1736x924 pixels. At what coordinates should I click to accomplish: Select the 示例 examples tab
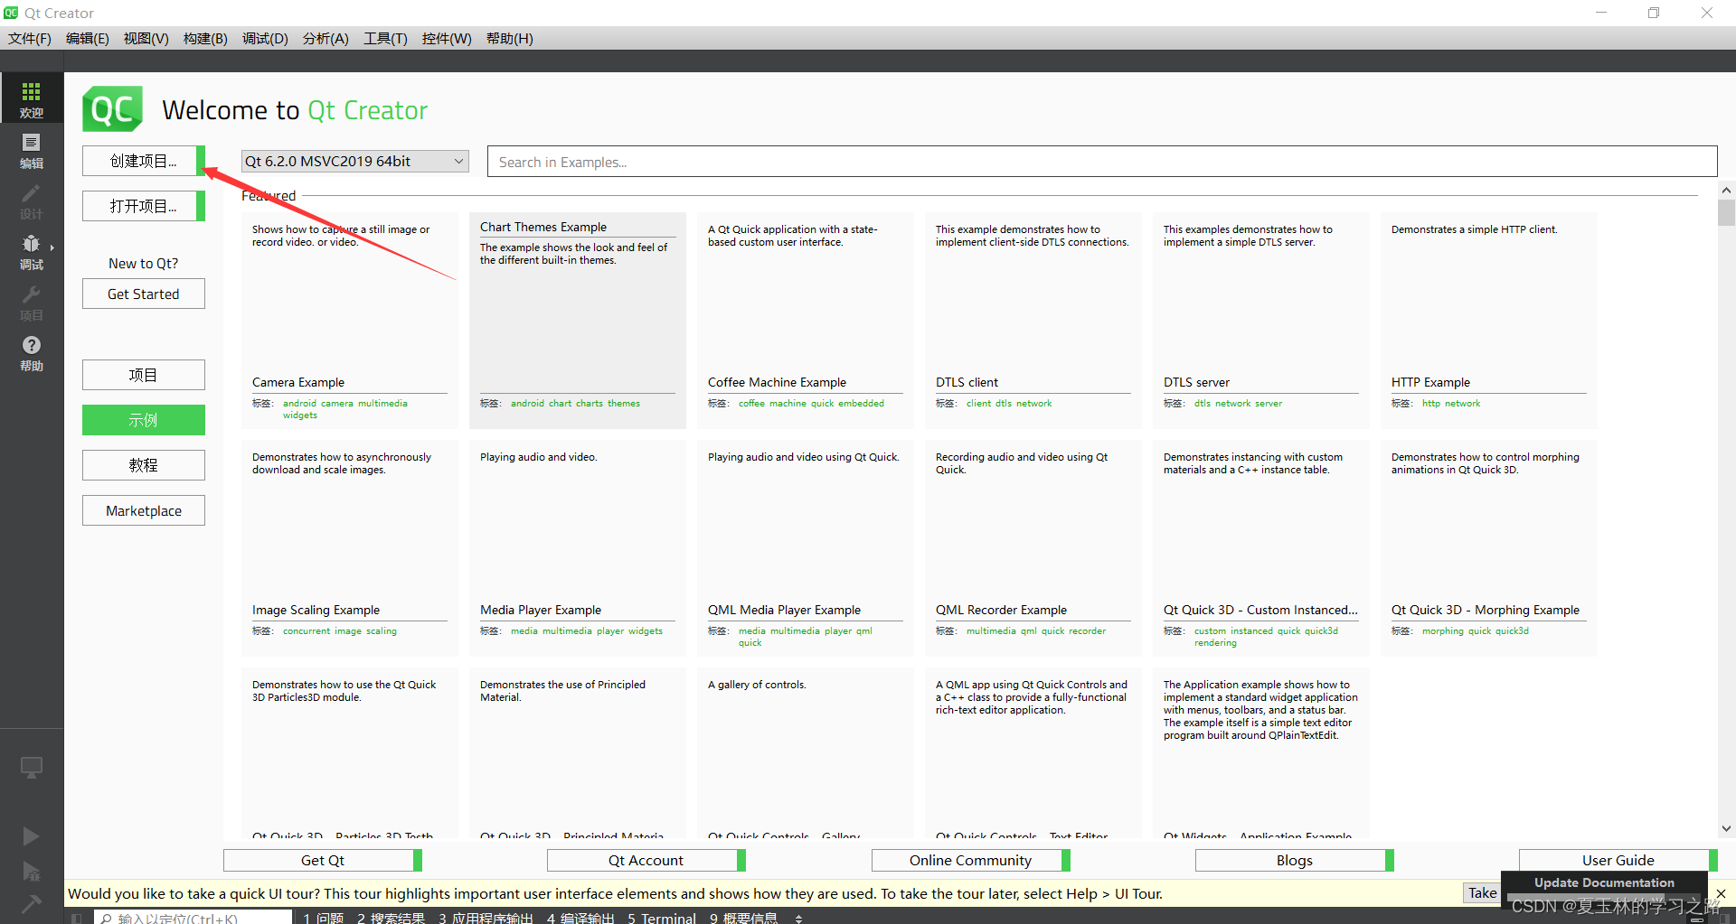[x=144, y=420]
